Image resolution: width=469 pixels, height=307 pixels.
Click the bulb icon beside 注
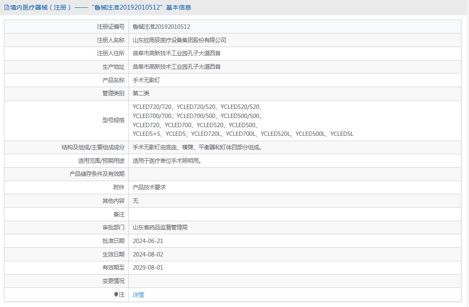pyautogui.click(x=116, y=295)
